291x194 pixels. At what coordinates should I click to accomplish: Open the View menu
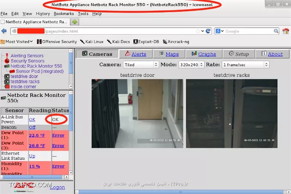point(27,14)
